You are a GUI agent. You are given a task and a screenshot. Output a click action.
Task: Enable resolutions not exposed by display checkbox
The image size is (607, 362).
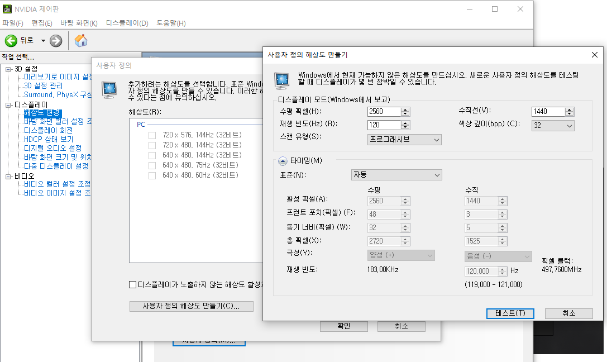tap(132, 284)
